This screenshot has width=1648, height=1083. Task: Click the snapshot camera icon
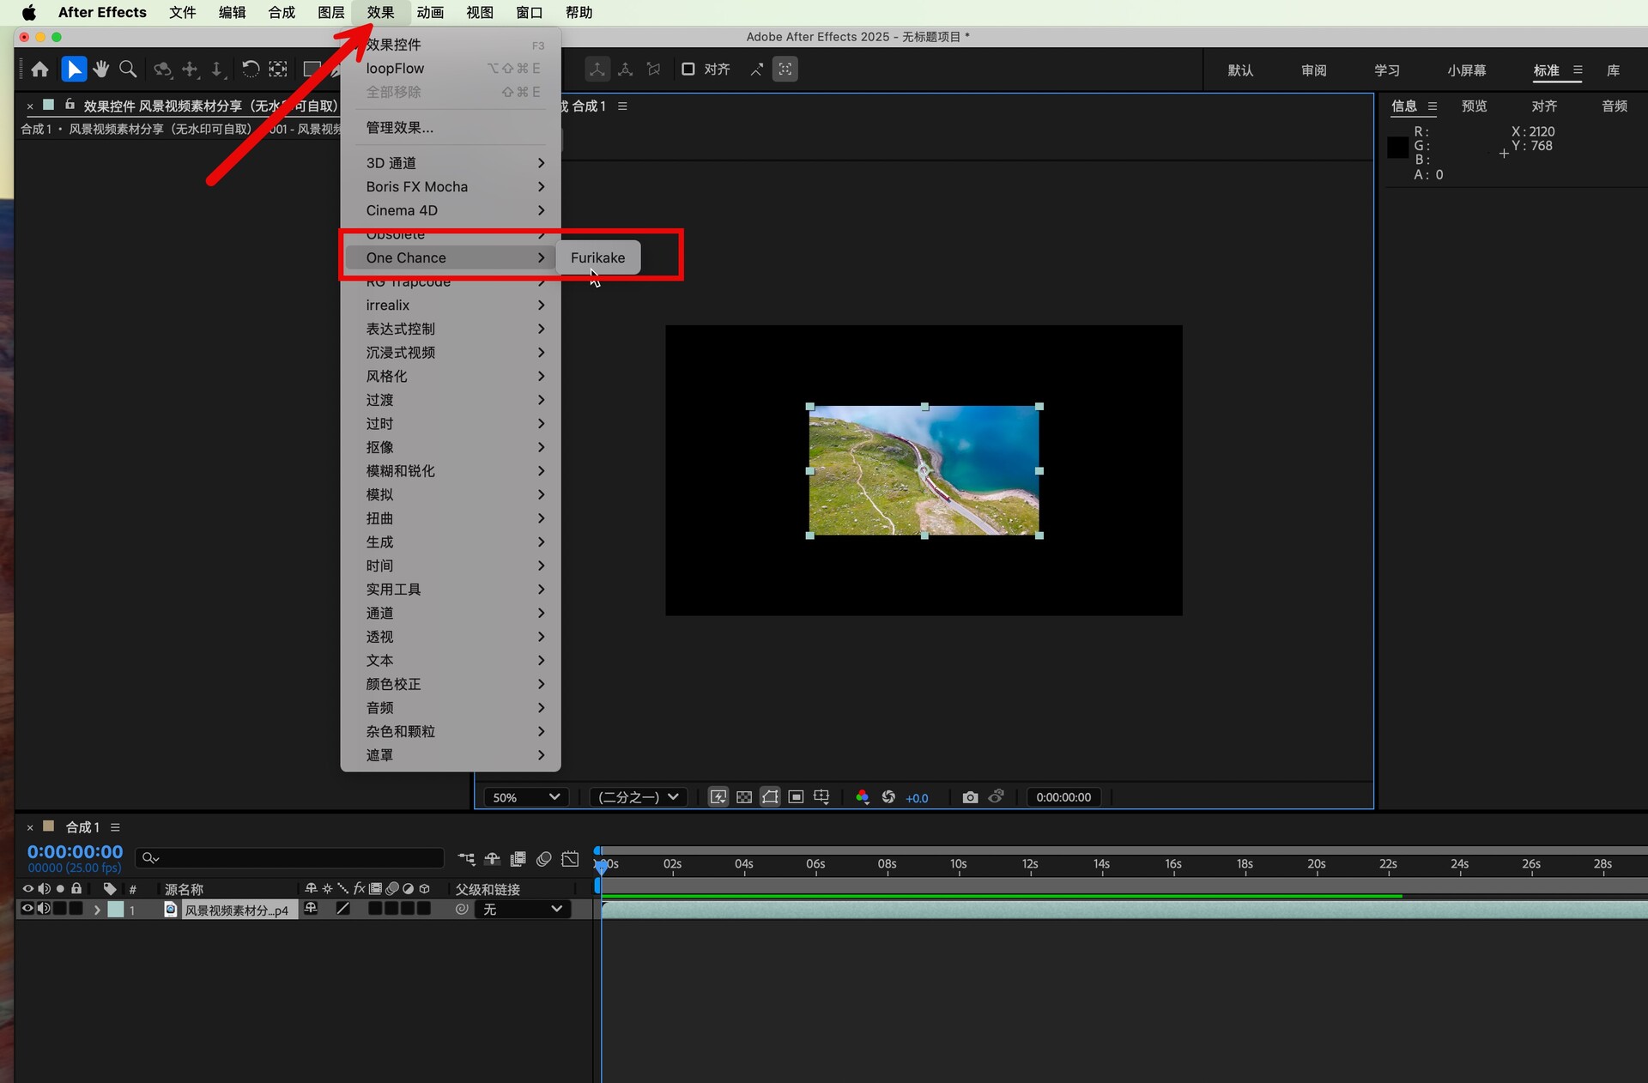coord(970,797)
